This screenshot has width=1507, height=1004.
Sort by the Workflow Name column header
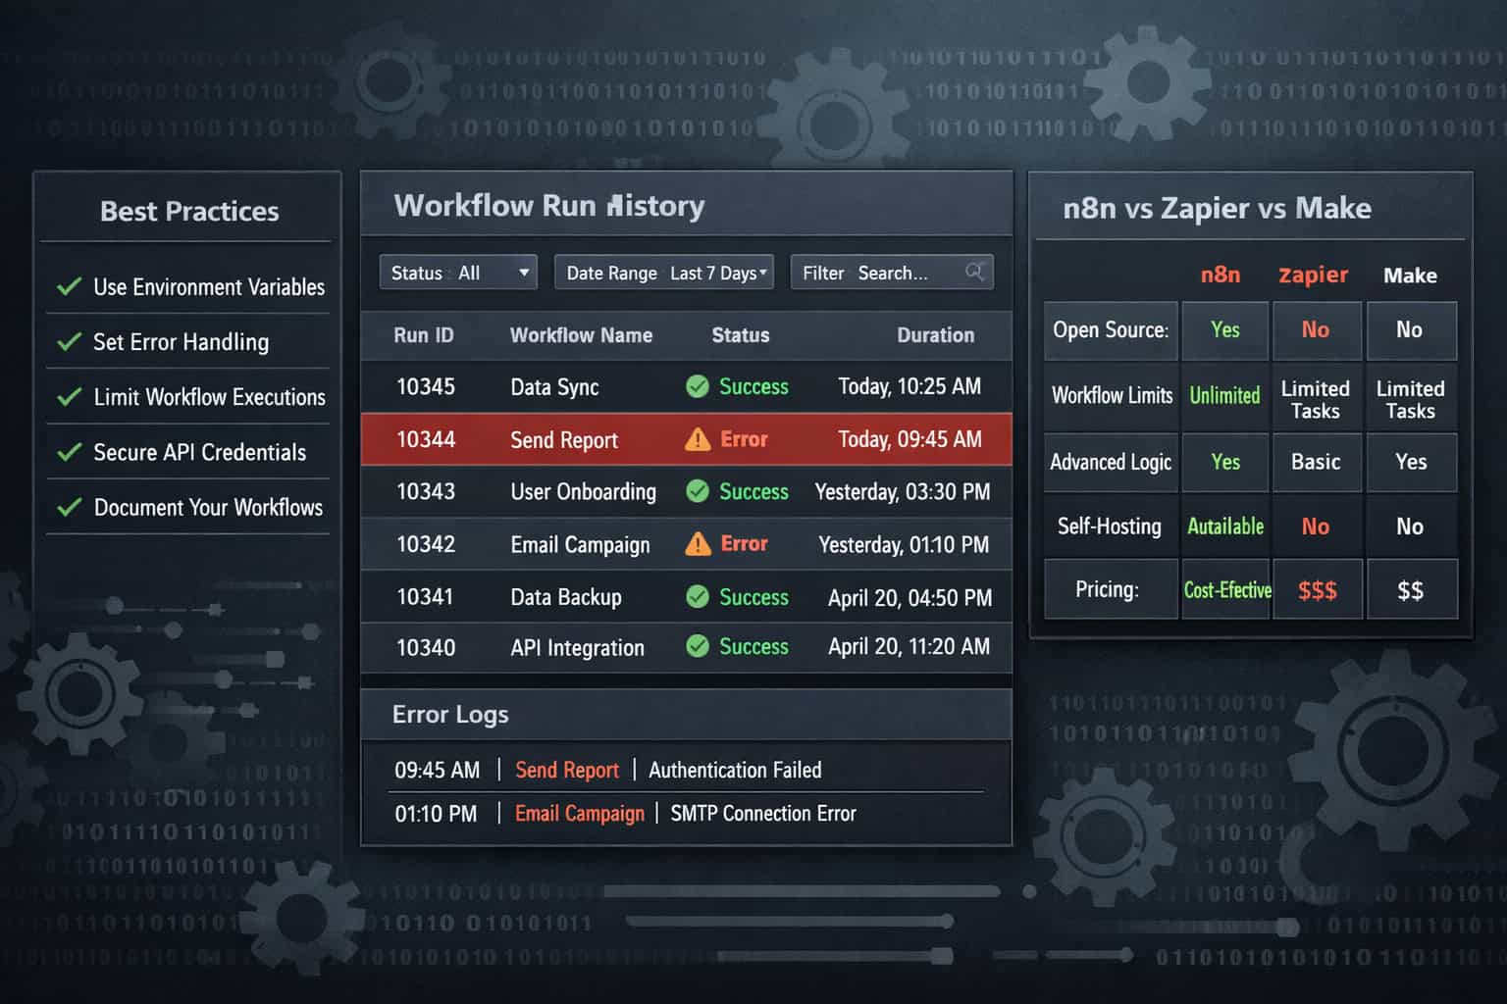pyautogui.click(x=581, y=335)
